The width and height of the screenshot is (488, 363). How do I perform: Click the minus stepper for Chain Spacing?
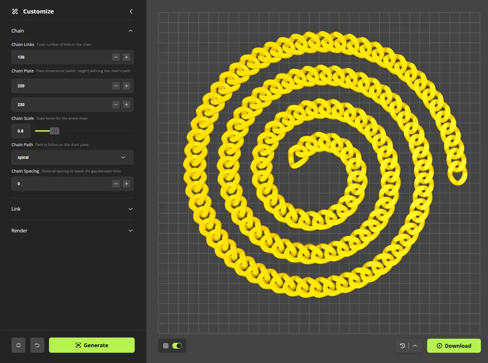point(116,184)
